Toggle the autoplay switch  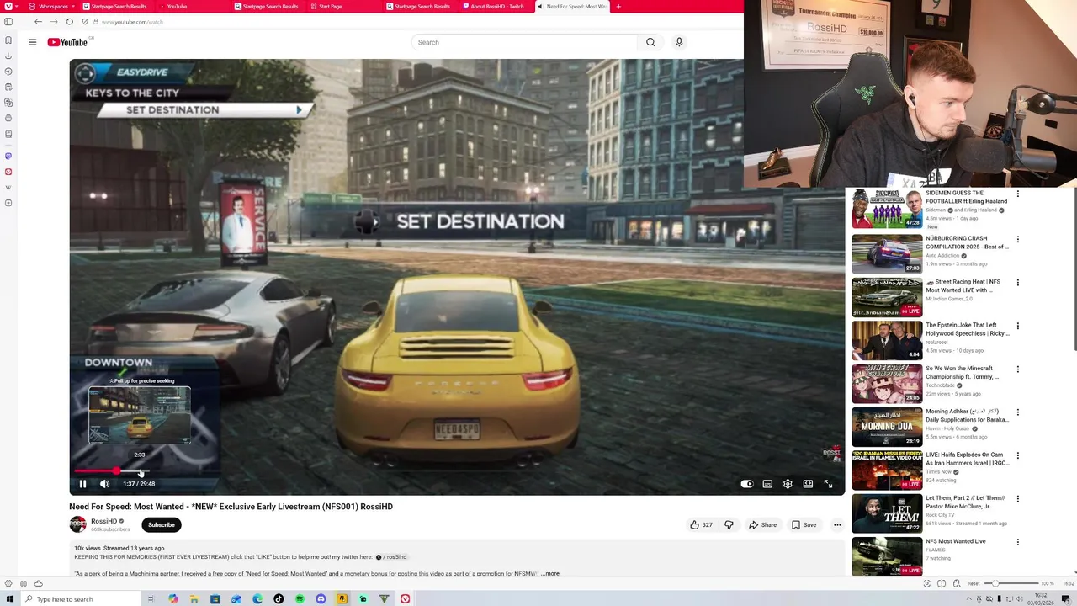pyautogui.click(x=747, y=484)
